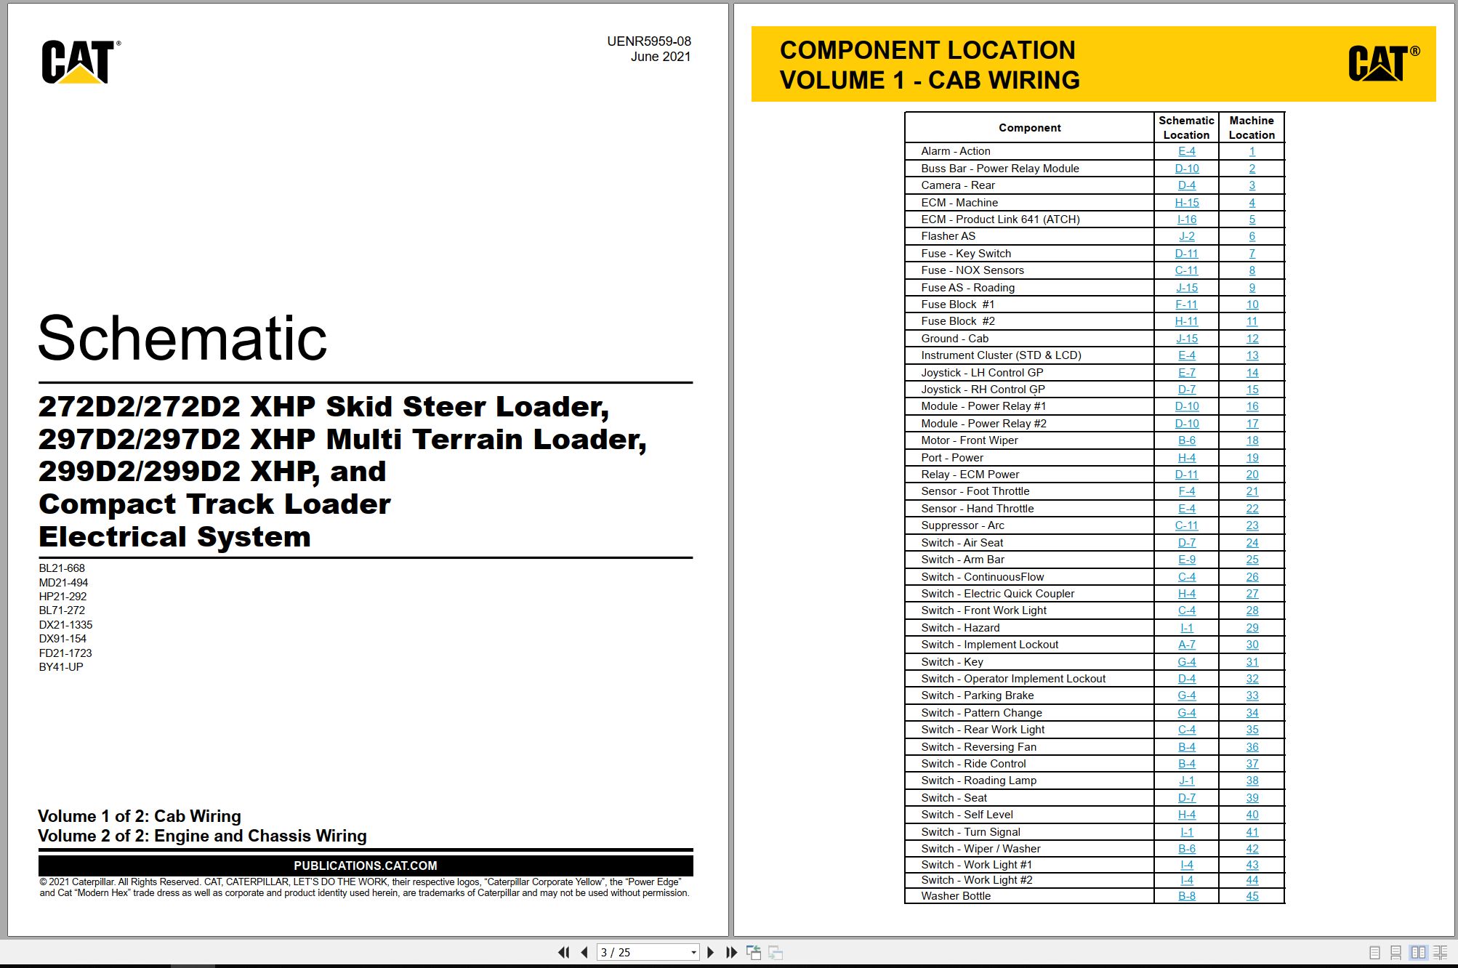This screenshot has width=1458, height=968.
Task: Open schematic location C-11 for Fuse - NOX Sensors
Action: [1186, 270]
